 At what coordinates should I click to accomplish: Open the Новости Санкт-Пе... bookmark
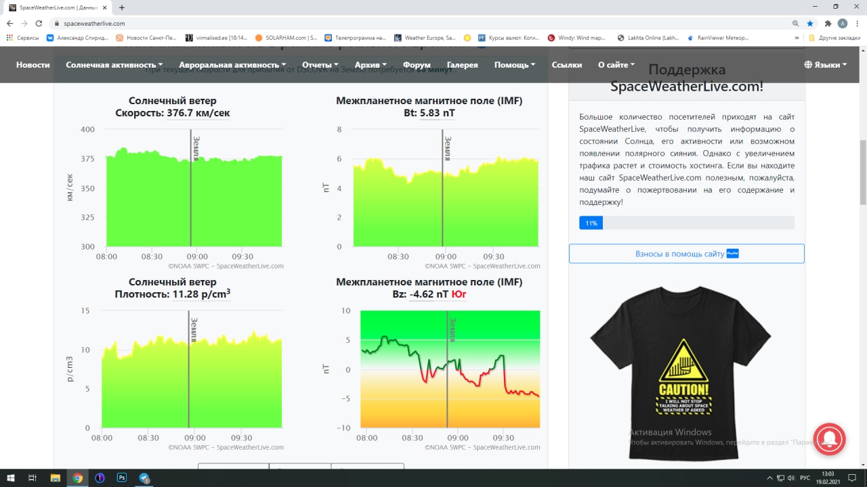146,38
